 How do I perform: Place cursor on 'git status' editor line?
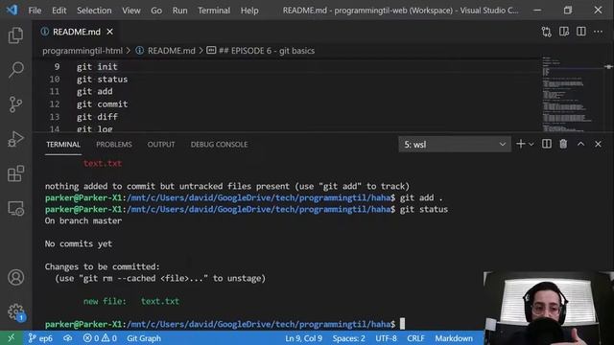(x=102, y=80)
